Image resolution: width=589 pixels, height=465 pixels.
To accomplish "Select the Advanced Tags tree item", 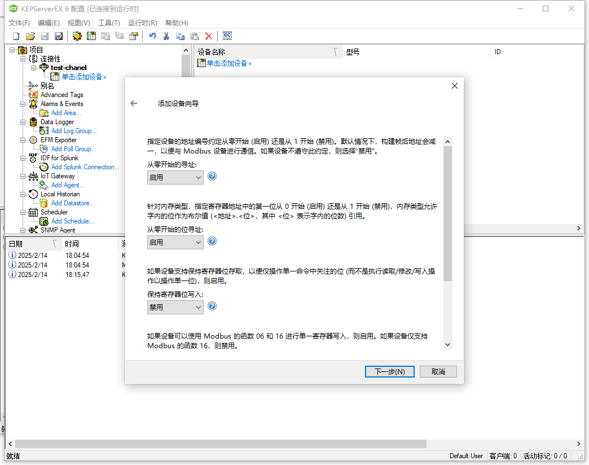I will point(61,95).
